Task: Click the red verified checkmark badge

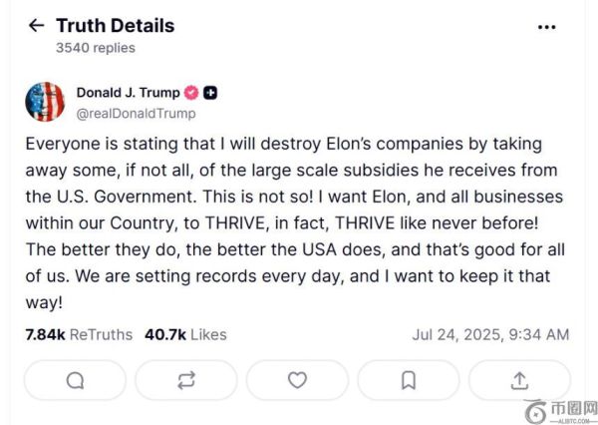Action: point(191,93)
